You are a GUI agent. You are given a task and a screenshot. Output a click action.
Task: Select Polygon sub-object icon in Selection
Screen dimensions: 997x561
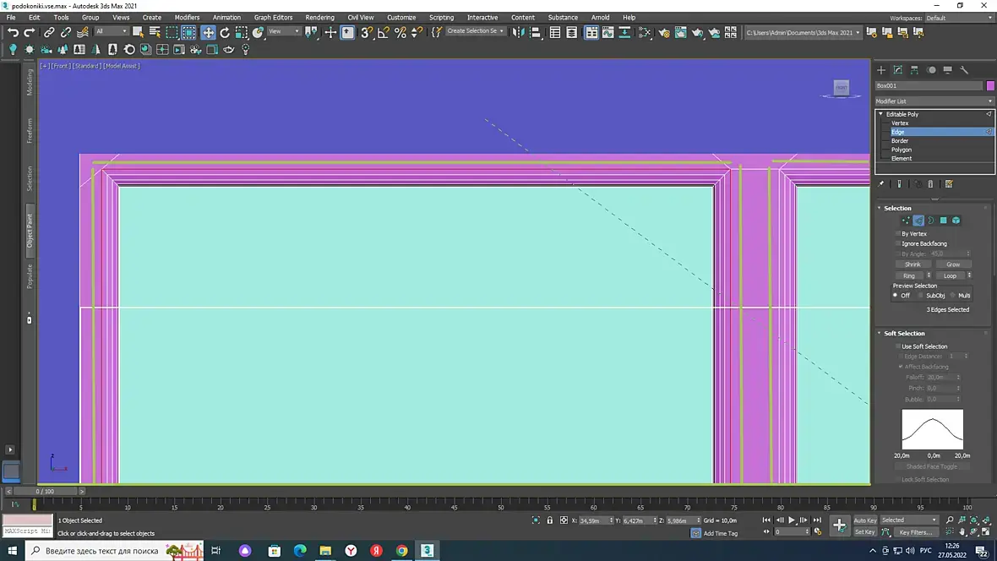944,220
